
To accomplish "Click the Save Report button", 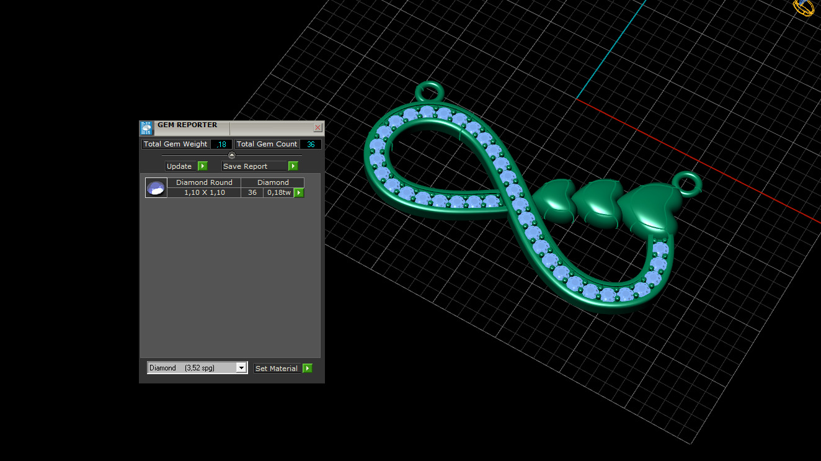I will click(255, 166).
